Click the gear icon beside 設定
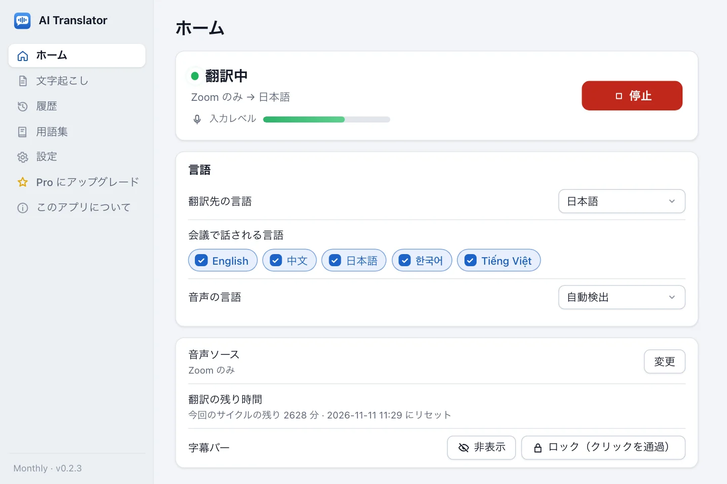Screen dimensions: 727x484 tap(23, 157)
